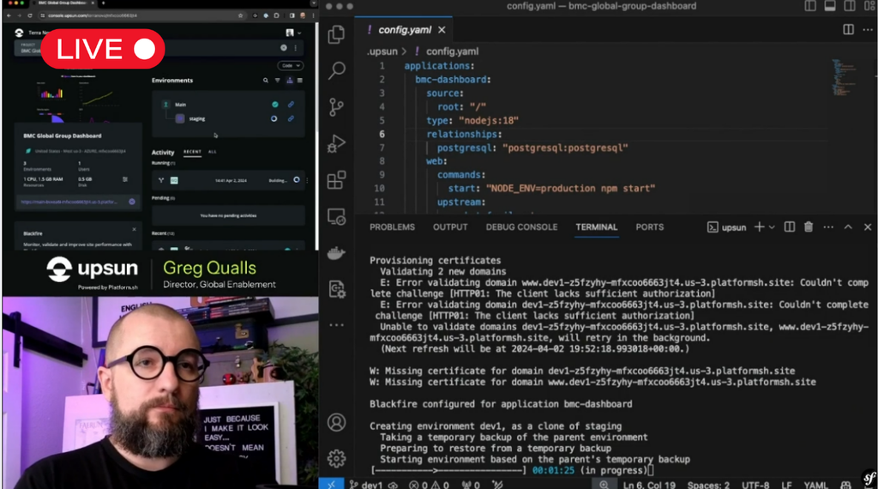Show additional views via activity bar ellipsis
Viewport: 878px width, 489px height.
click(336, 325)
